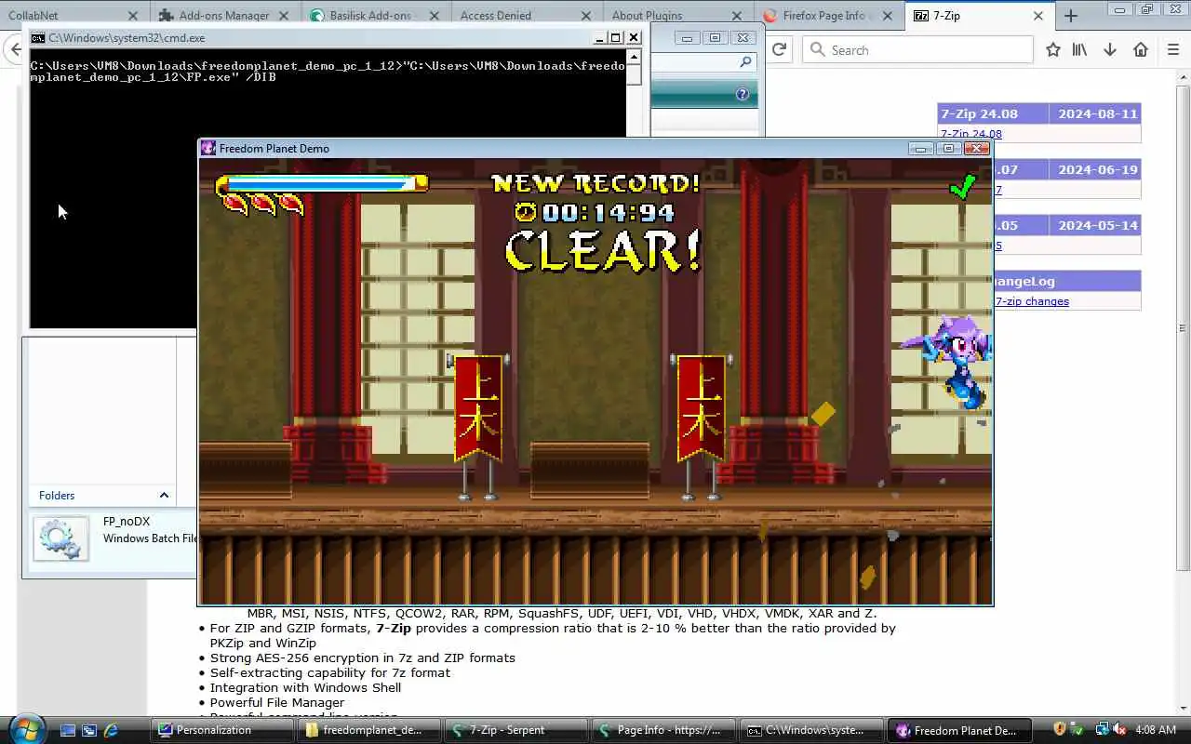Open the browser Downloads arrow

coord(1109,50)
